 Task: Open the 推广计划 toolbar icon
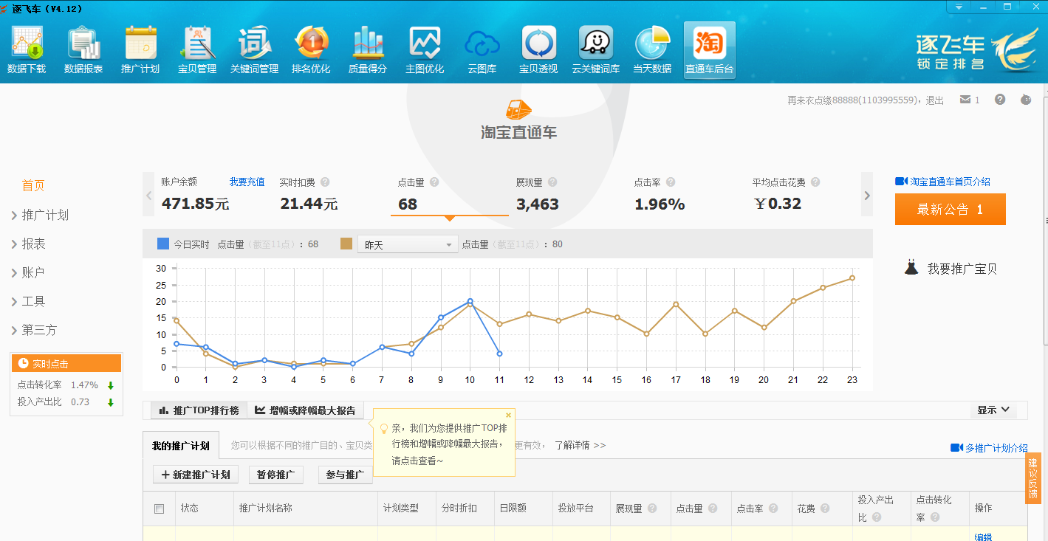pos(140,50)
